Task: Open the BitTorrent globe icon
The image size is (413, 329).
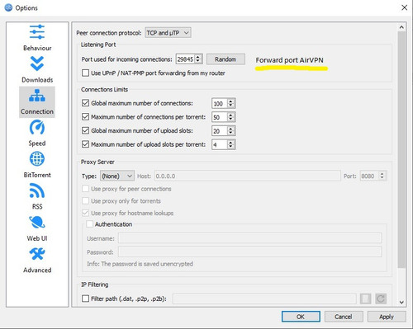Action: pyautogui.click(x=37, y=159)
